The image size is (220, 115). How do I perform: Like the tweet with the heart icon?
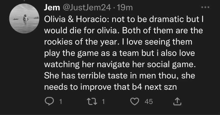(x=135, y=102)
